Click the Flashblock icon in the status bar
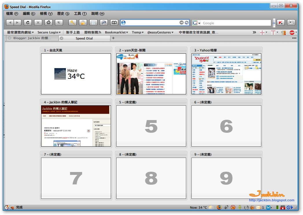Image resolution: width=303 pixels, height=215 pixels. [x=233, y=207]
